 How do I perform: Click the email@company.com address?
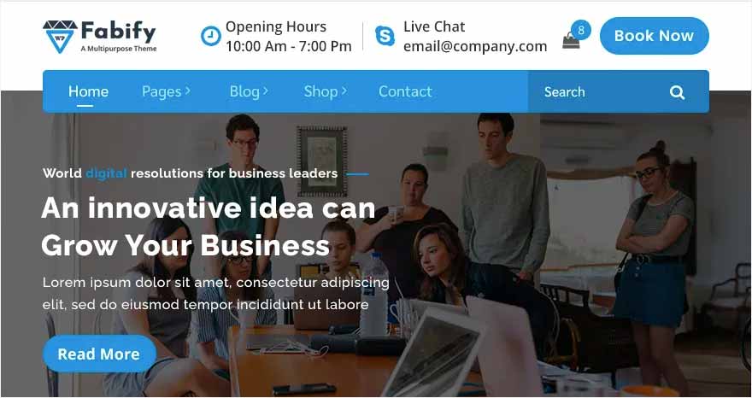475,46
